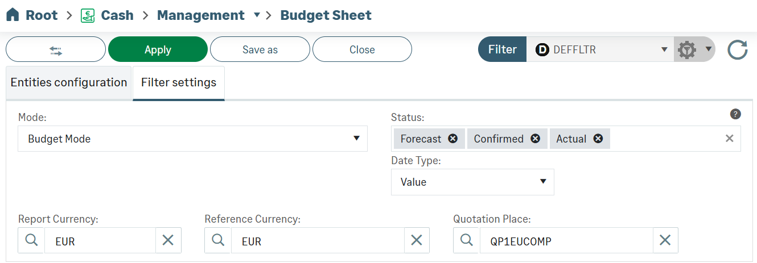The width and height of the screenshot is (757, 263).
Task: Click the refresh icon
Action: 738,49
